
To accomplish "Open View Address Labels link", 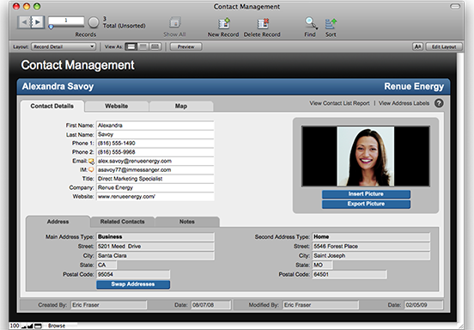I will [404, 103].
